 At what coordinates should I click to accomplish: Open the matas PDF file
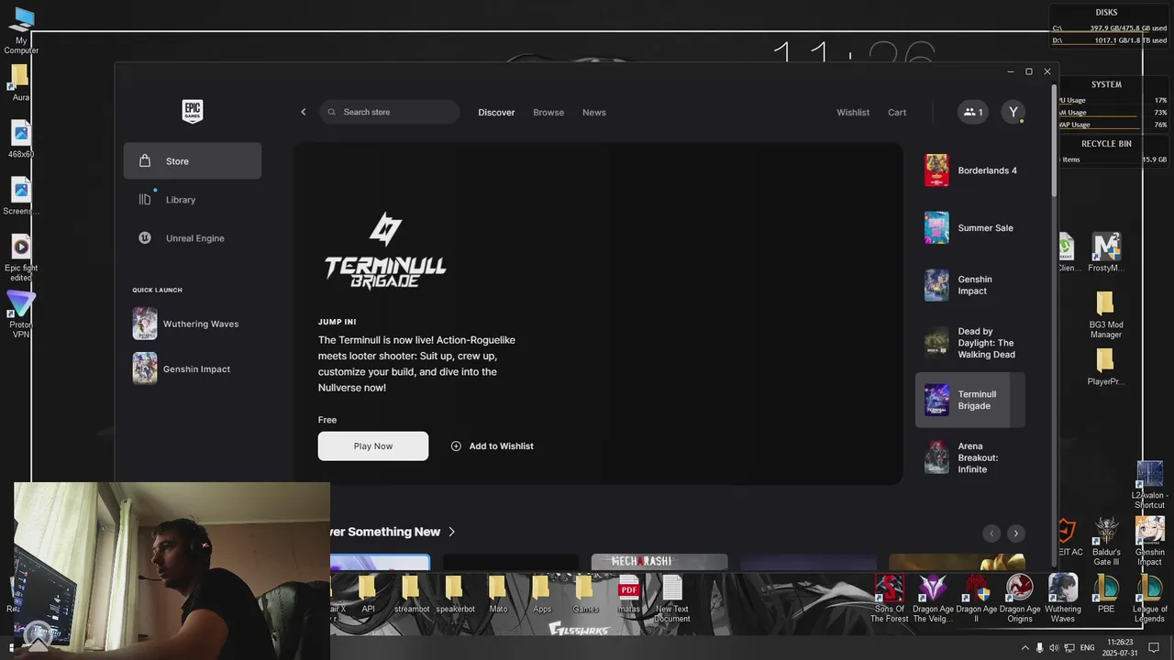pyautogui.click(x=628, y=594)
